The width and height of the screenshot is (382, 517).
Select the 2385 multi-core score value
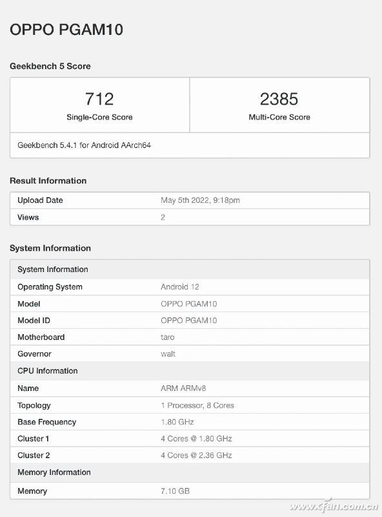point(279,99)
